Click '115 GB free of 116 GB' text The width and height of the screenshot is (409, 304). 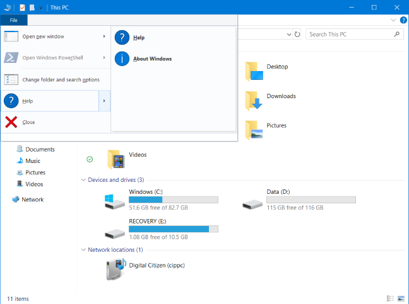(295, 208)
